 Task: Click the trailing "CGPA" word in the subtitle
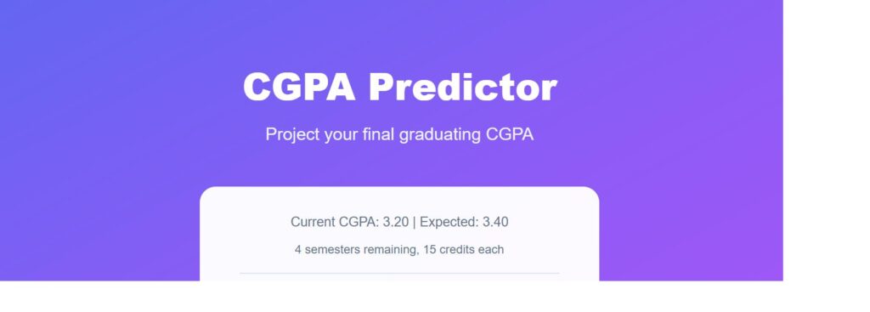point(510,133)
